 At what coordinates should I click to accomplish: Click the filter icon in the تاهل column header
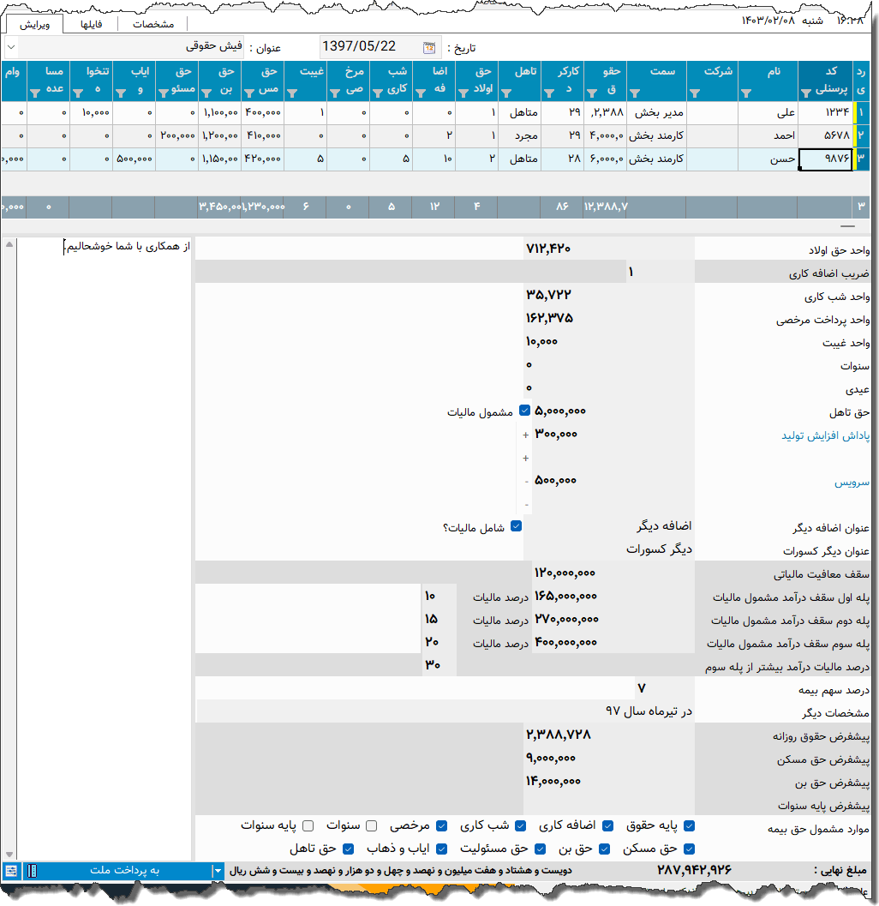click(x=506, y=93)
